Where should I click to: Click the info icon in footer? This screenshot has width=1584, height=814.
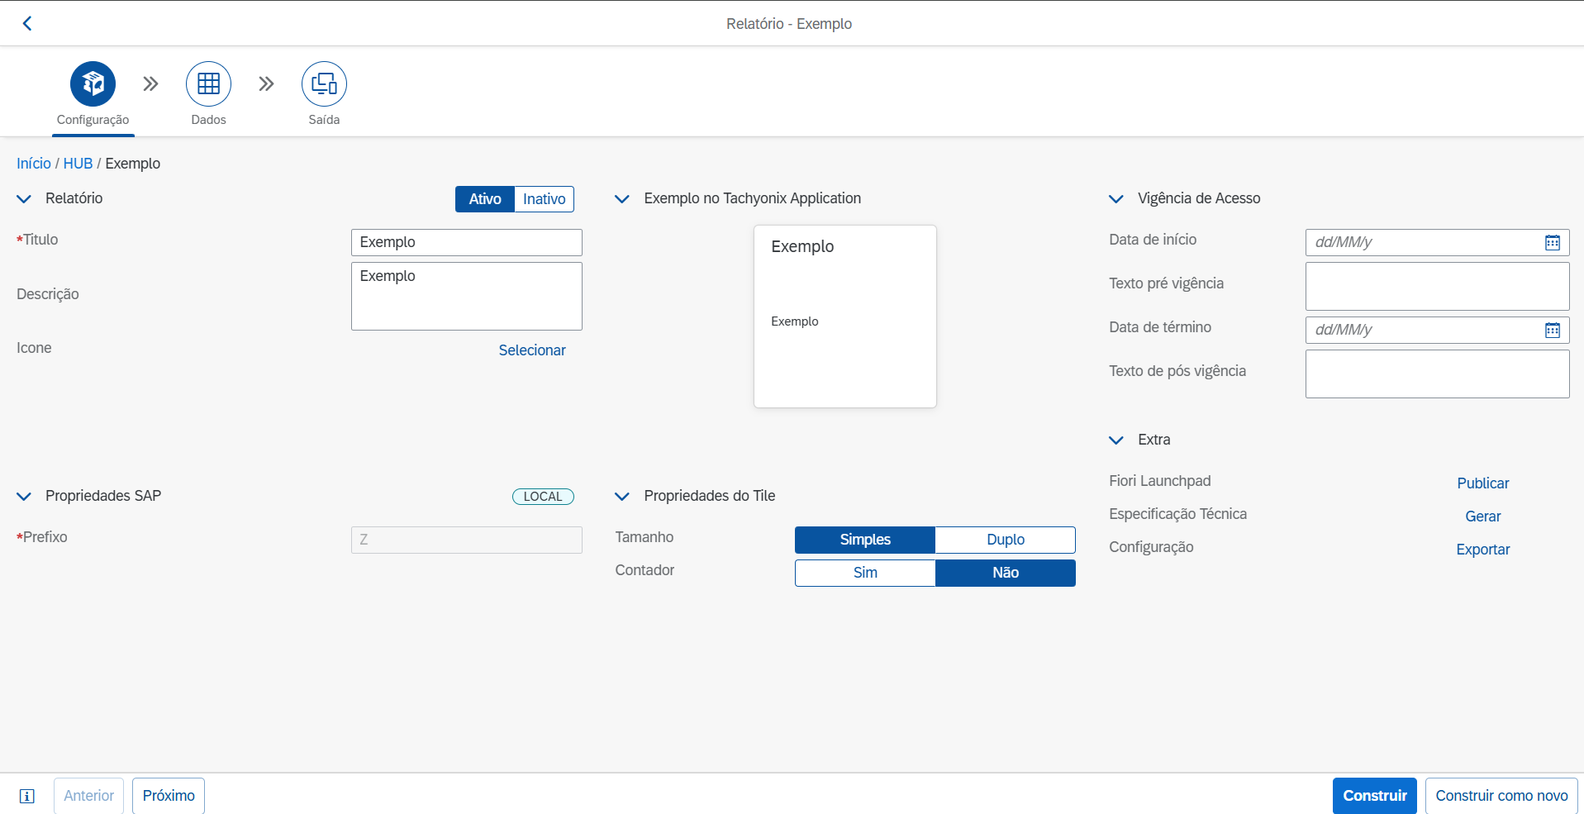[x=27, y=796]
